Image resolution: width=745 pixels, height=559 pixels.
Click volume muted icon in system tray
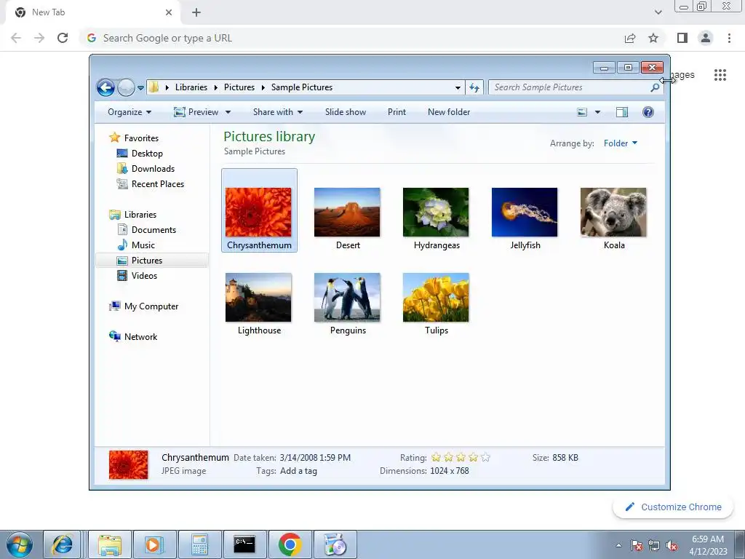(x=672, y=546)
